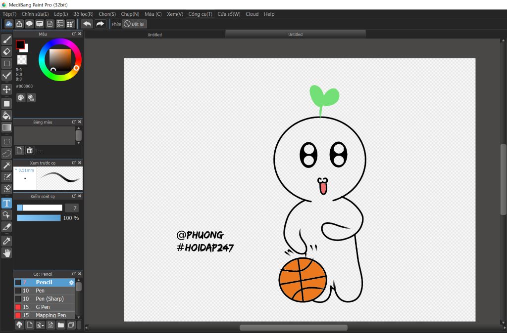Click the palette-with-sliders icon in Màu panel
Viewport: 507px width, 333px height.
pos(31,98)
